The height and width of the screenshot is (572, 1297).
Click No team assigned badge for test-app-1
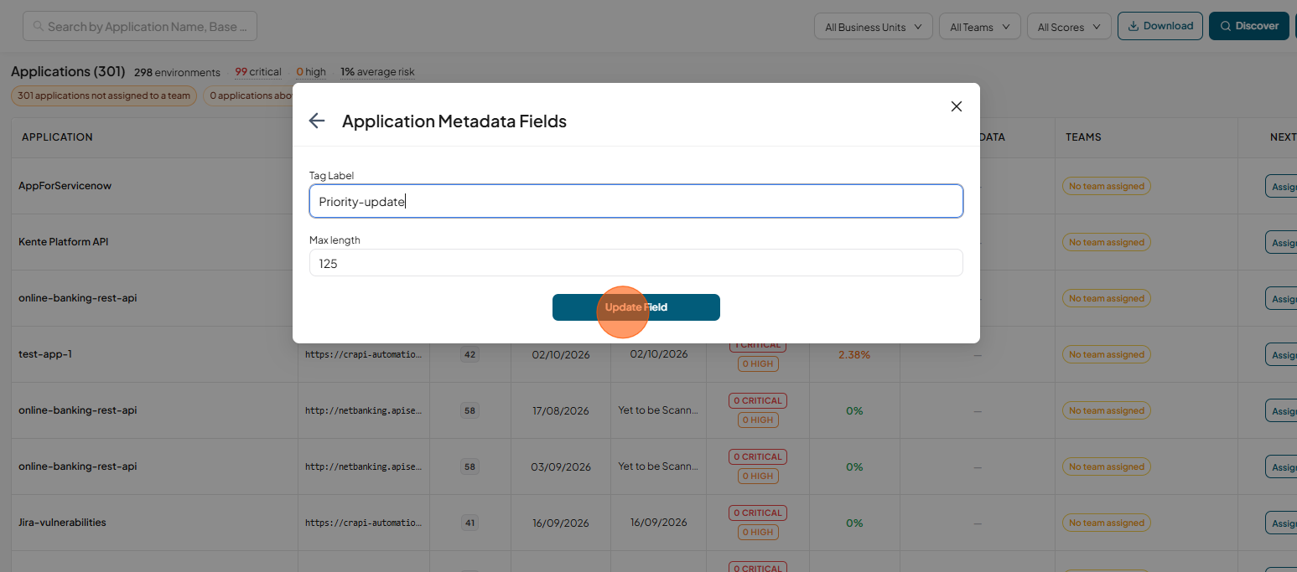point(1106,354)
